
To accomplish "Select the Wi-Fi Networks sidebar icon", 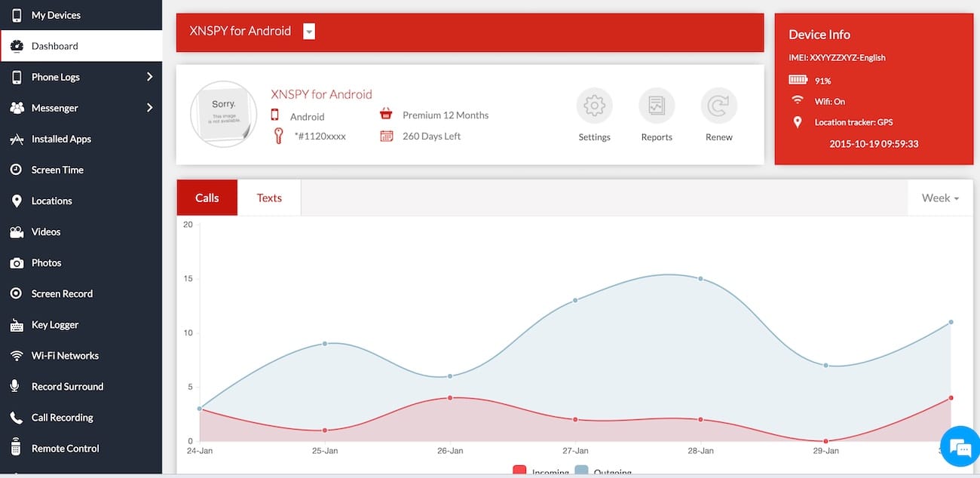I will point(17,356).
